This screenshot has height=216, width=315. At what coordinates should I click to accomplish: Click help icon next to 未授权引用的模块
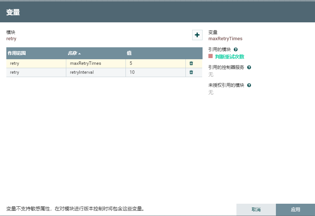click(249, 85)
